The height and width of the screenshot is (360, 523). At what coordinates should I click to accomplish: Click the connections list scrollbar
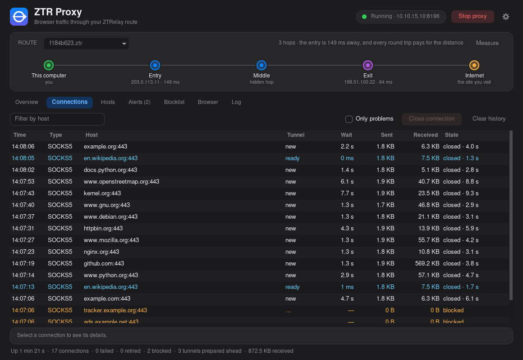pos(511,216)
